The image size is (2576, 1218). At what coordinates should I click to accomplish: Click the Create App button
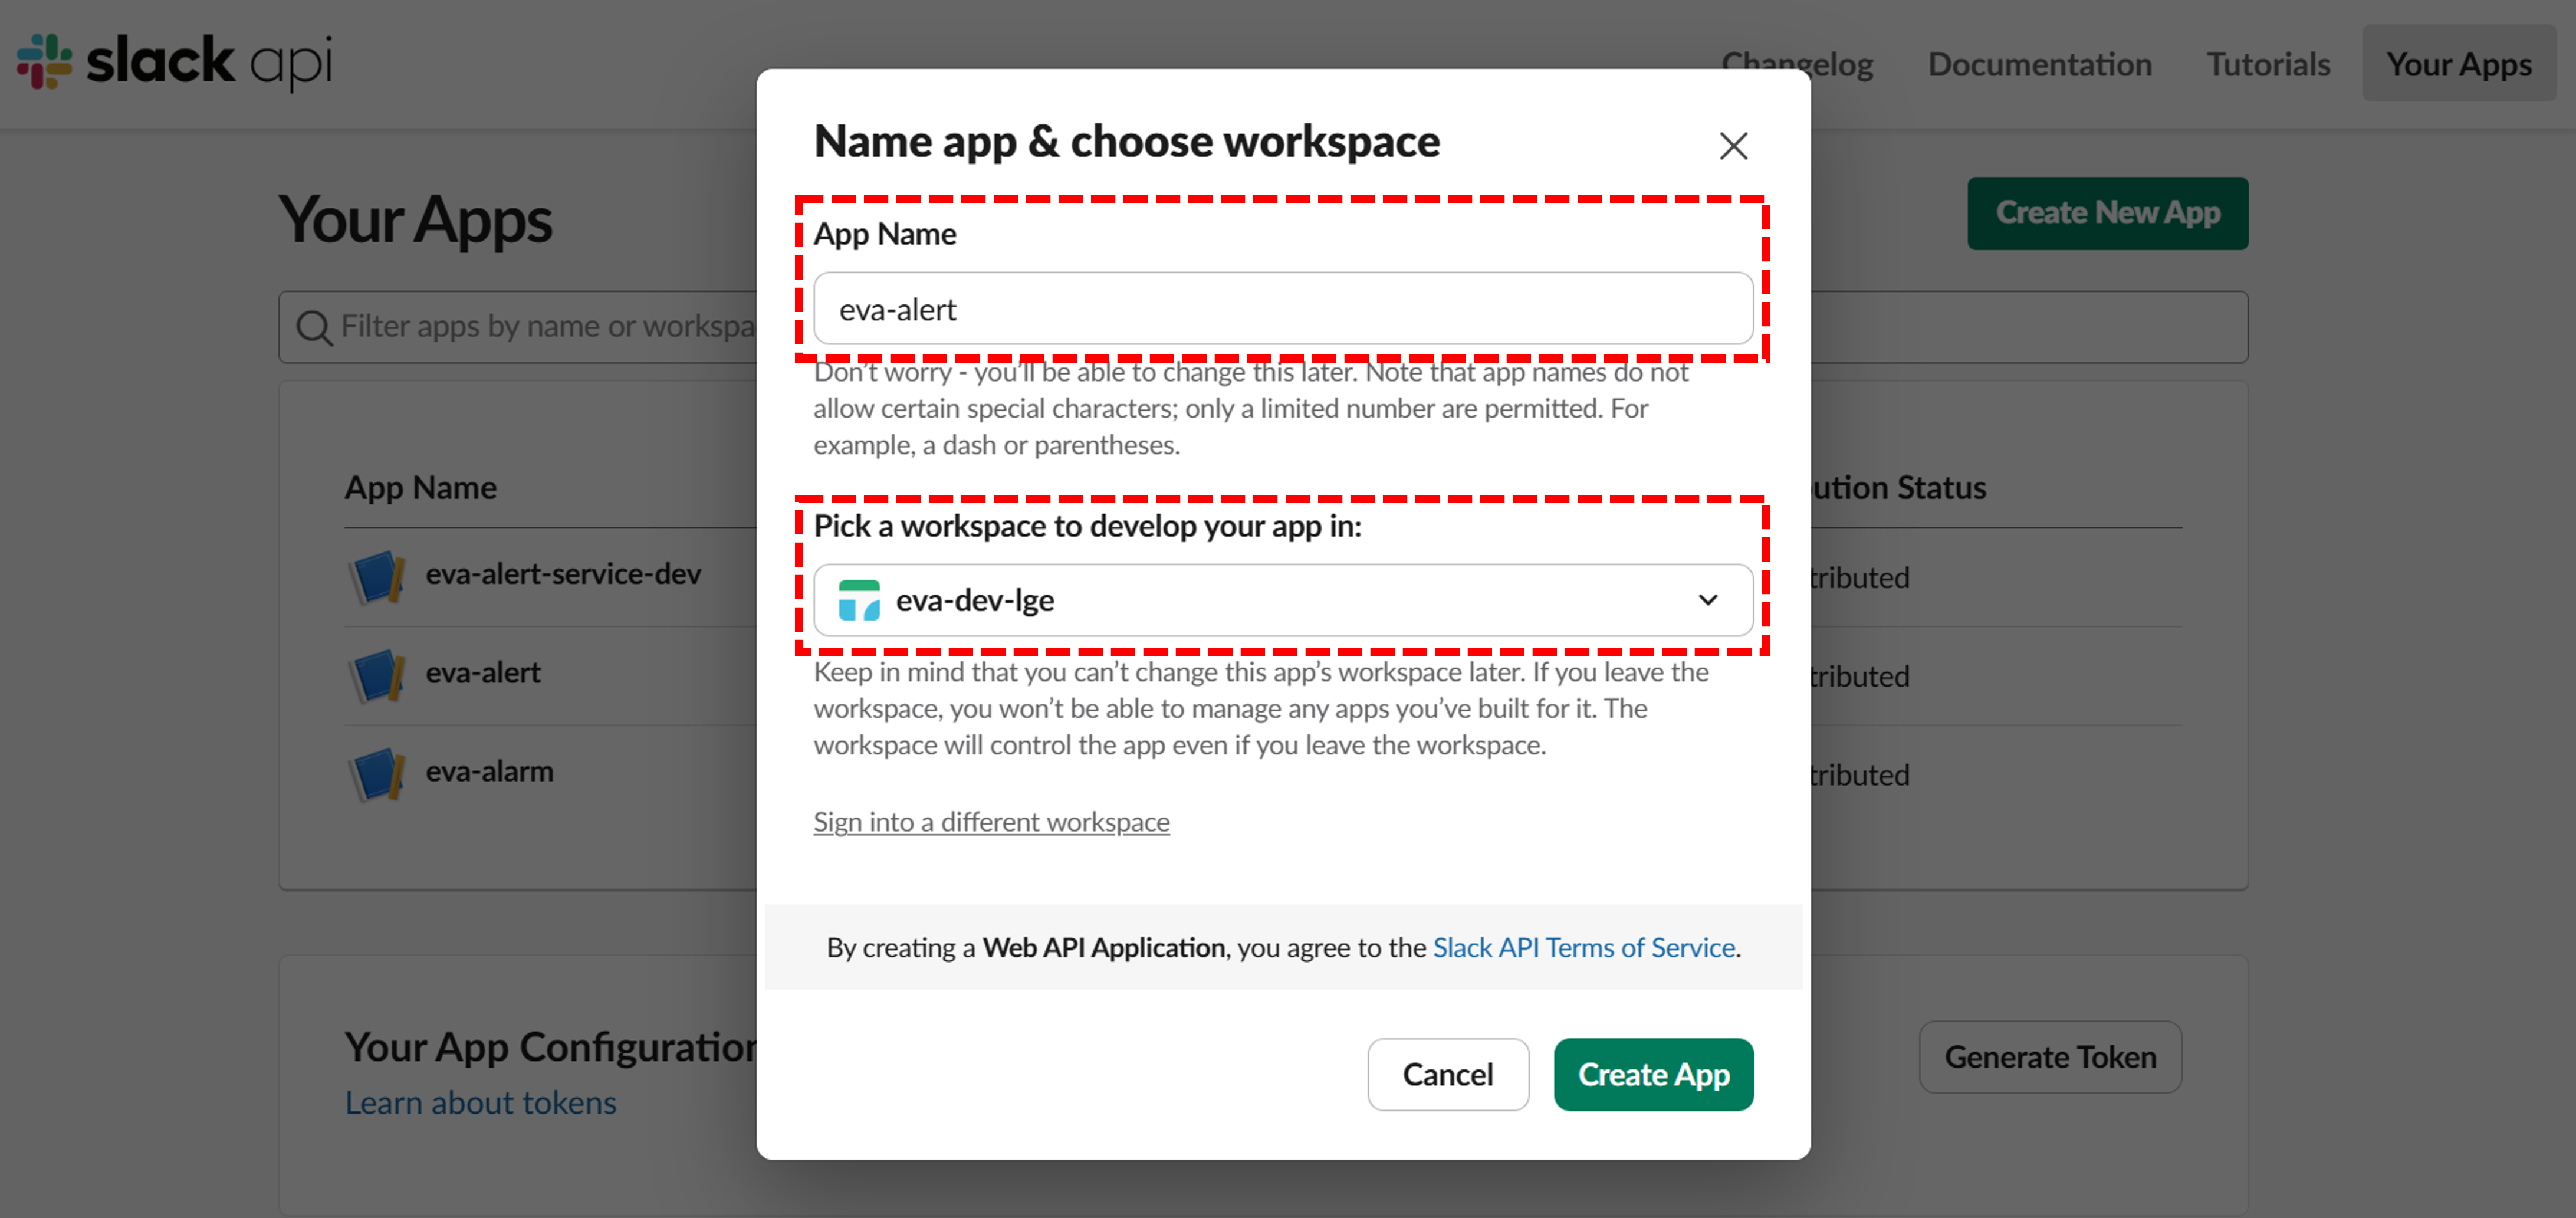[x=1653, y=1074]
